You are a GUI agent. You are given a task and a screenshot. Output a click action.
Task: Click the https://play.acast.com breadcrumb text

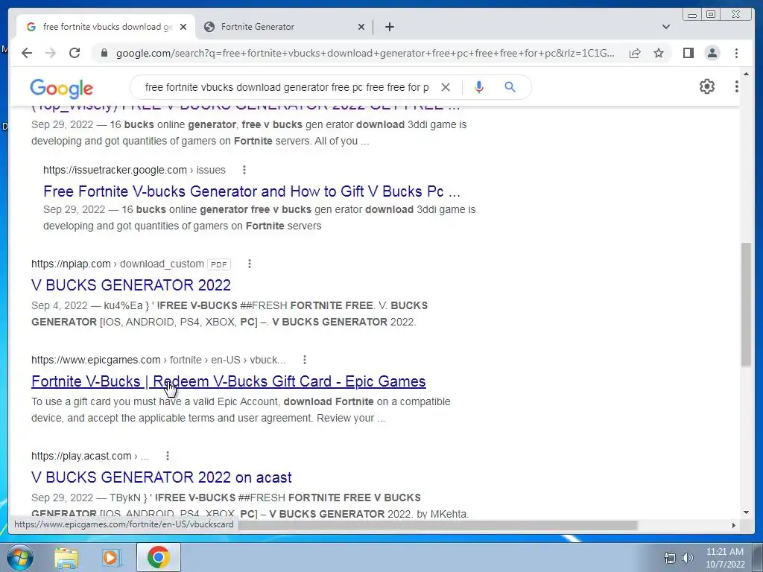click(90, 456)
